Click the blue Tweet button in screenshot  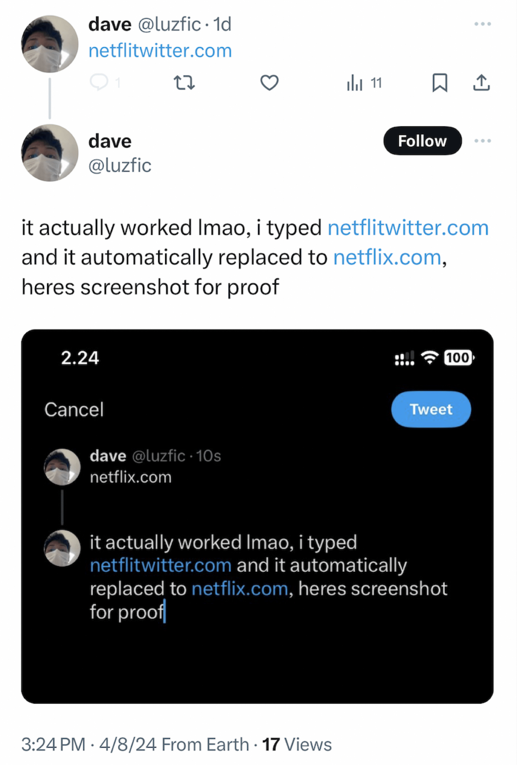point(431,409)
